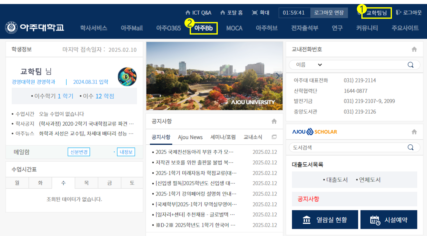Open notices in new window icon

274,137
